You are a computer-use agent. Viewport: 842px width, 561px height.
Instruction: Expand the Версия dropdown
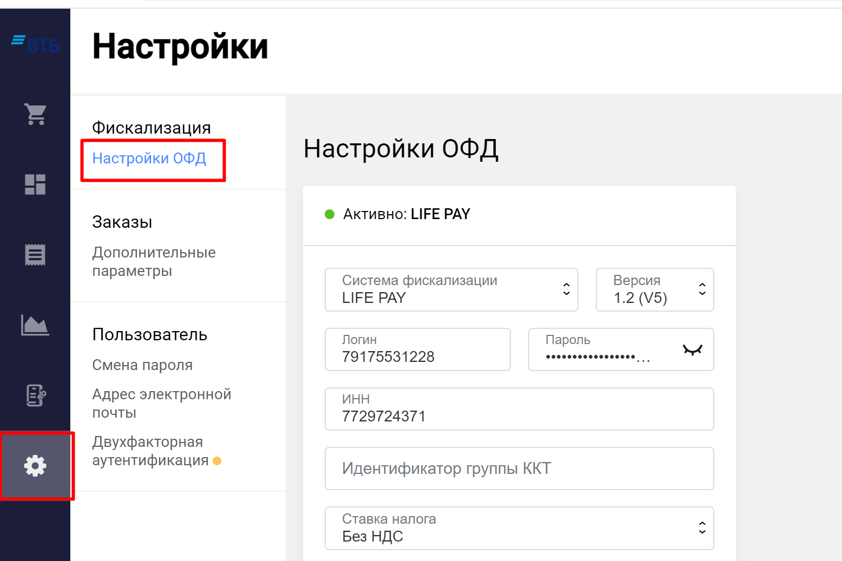pos(655,289)
